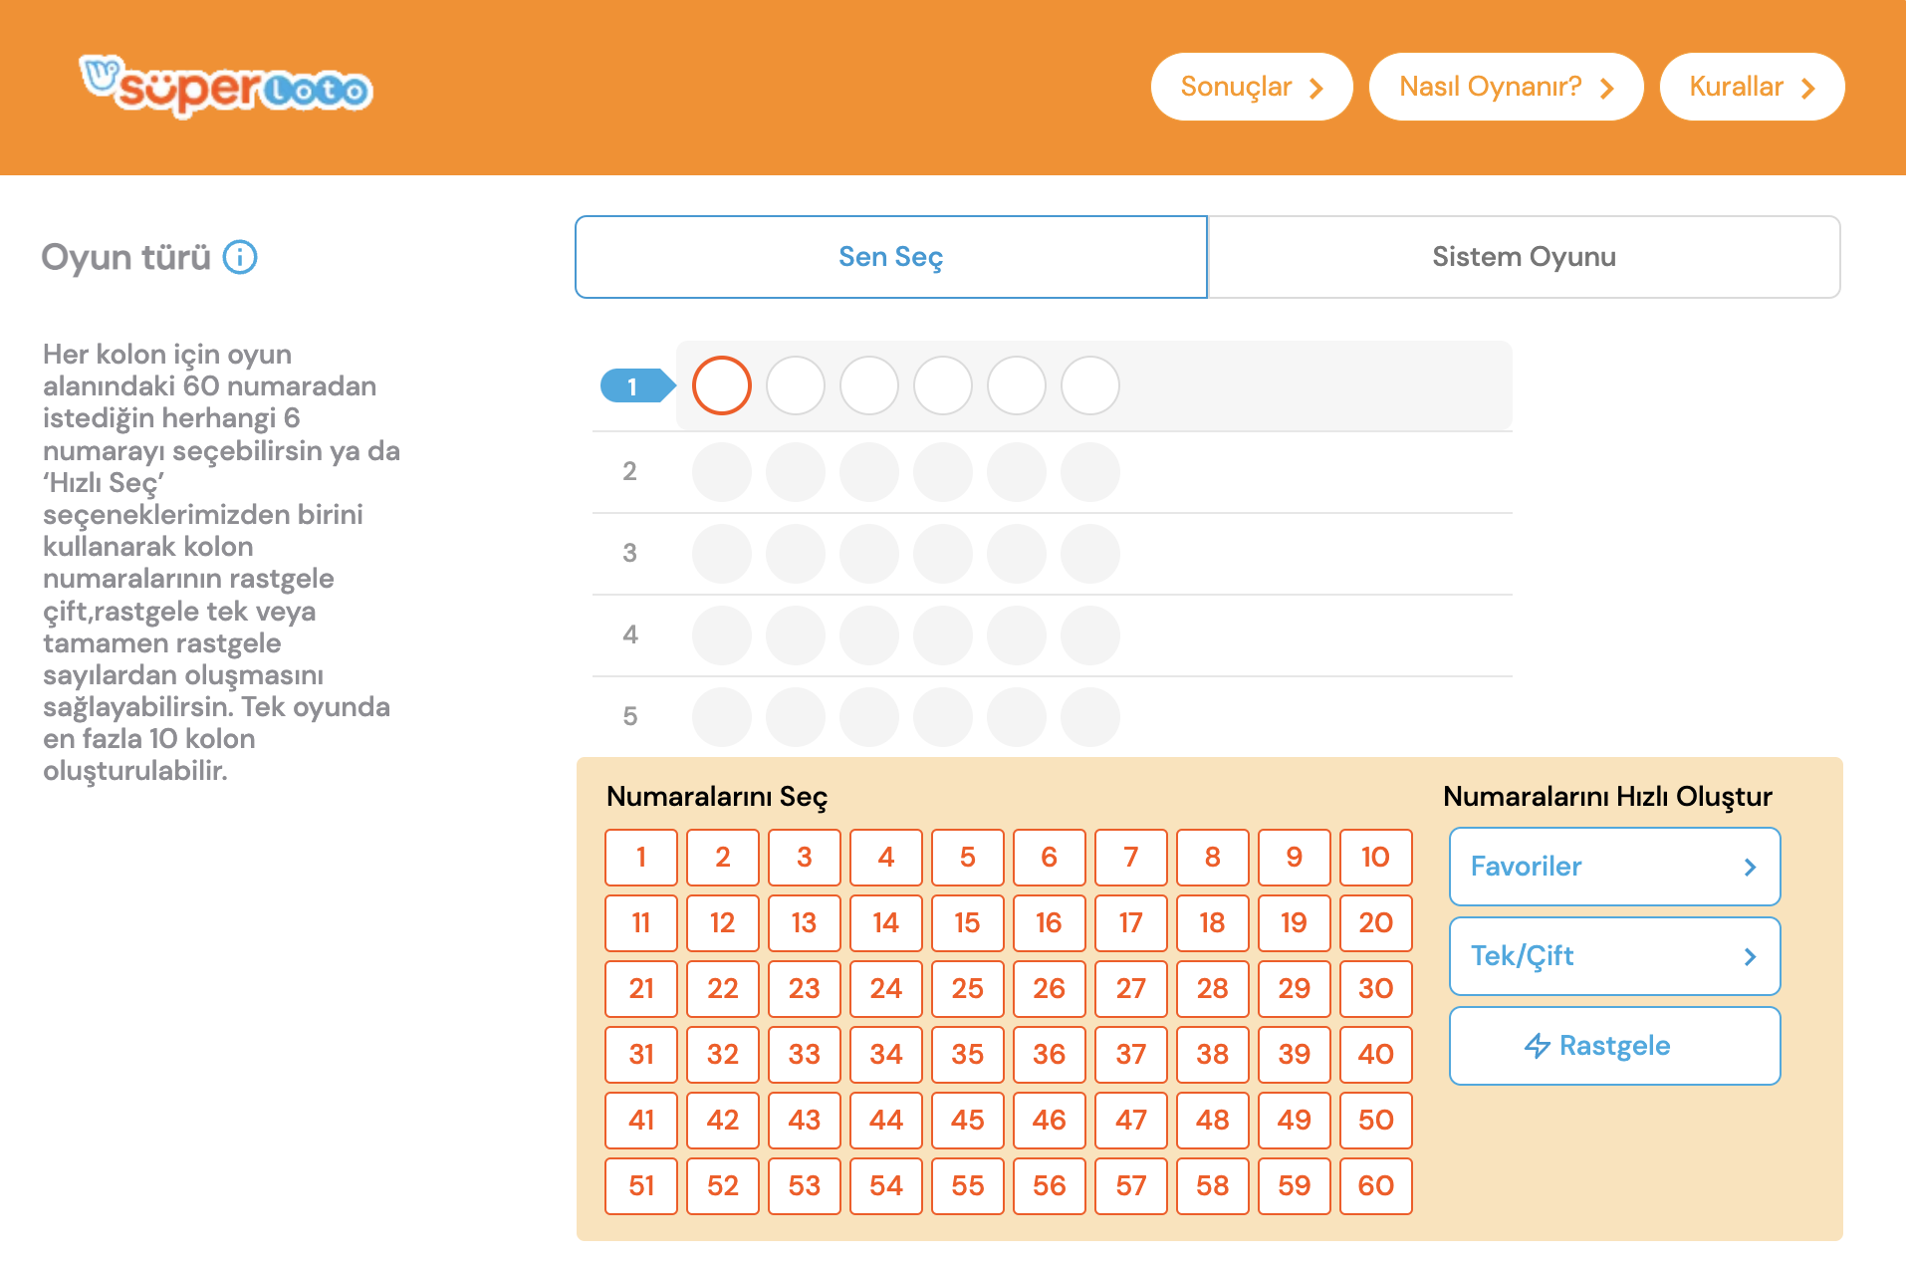1906x1263 pixels.
Task: Select column row number 3
Action: [x=629, y=553]
